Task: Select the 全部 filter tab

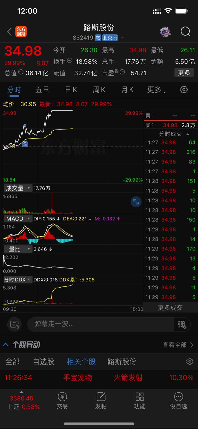Action: click(x=13, y=362)
